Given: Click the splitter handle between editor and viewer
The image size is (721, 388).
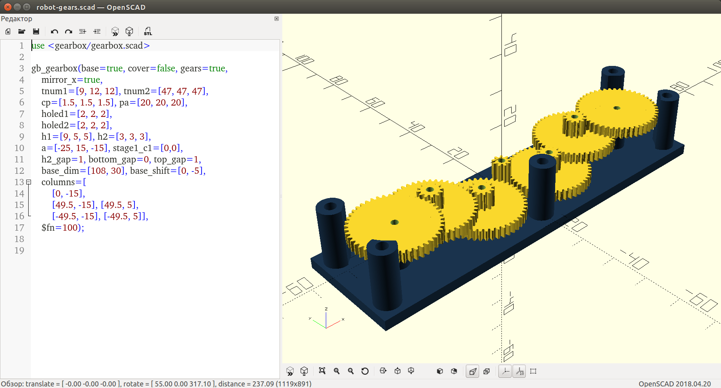Looking at the screenshot, I should [281, 196].
